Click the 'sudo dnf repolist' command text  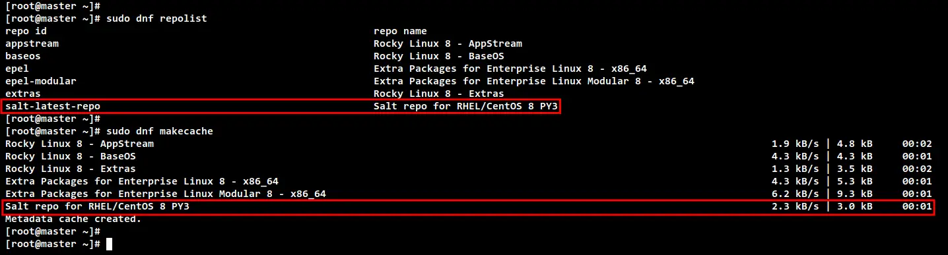[x=156, y=18]
